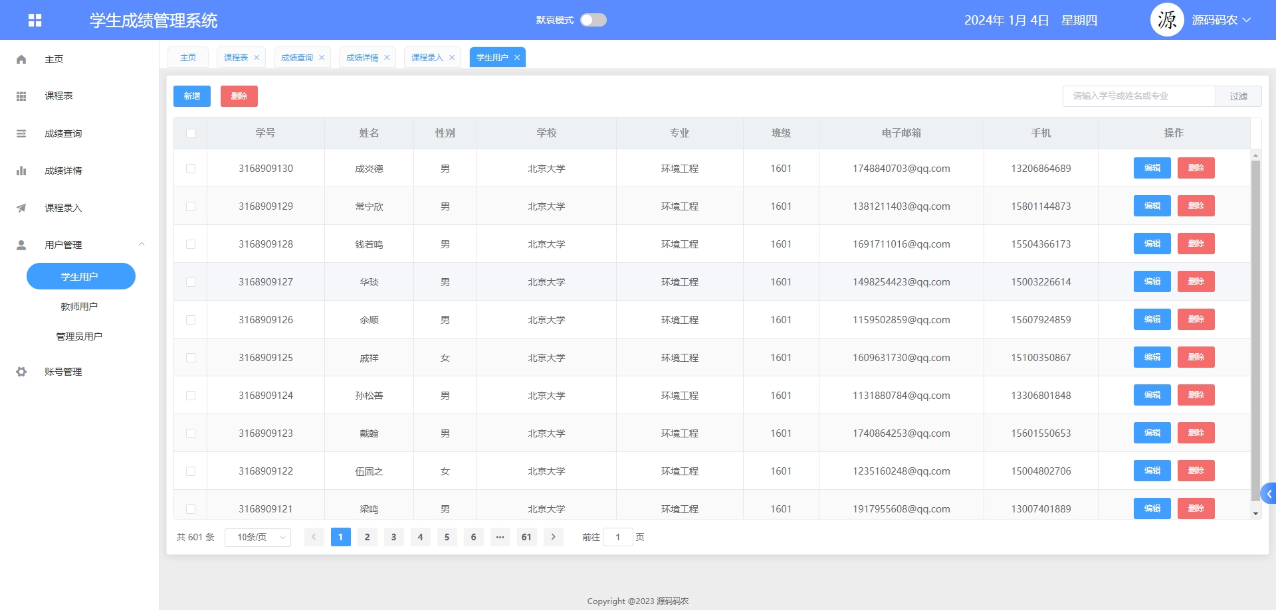Viewport: 1276px width, 610px height.
Task: Click the bar chart icon beside 成绩详情
Action: click(x=21, y=171)
